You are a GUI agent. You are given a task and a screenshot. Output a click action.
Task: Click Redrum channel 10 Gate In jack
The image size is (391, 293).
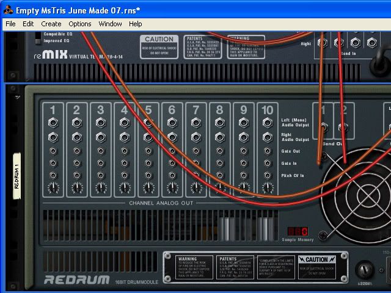pos(268,163)
